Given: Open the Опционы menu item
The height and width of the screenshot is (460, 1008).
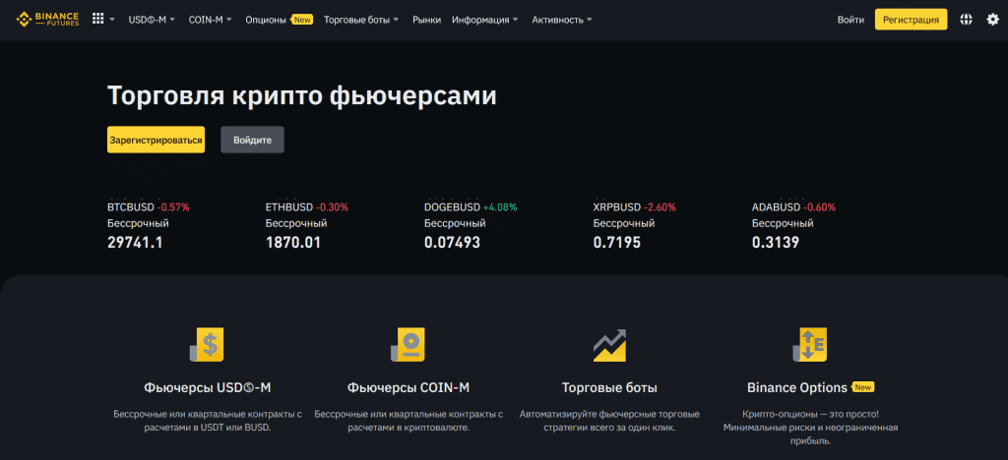Looking at the screenshot, I should 266,20.
